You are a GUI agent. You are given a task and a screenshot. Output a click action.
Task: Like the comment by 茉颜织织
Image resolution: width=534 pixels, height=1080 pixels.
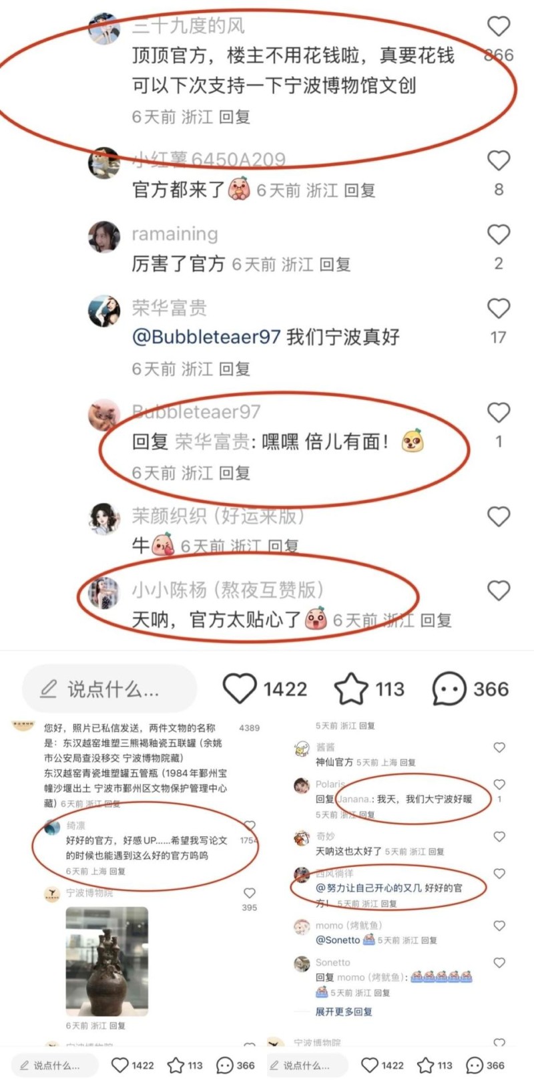click(x=499, y=516)
